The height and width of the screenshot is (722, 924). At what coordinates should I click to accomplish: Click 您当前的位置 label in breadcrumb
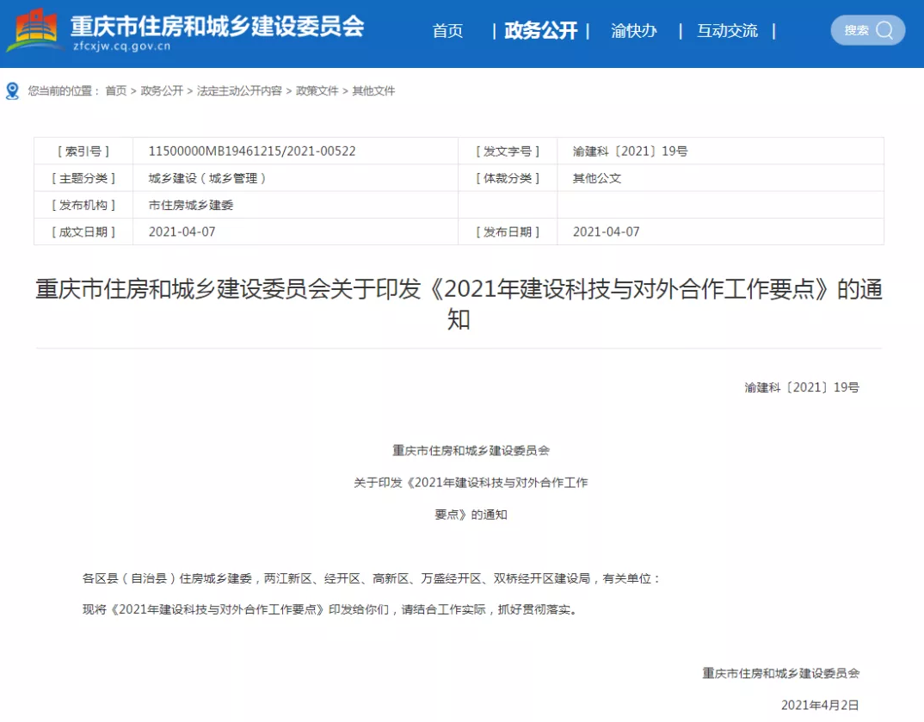point(64,90)
